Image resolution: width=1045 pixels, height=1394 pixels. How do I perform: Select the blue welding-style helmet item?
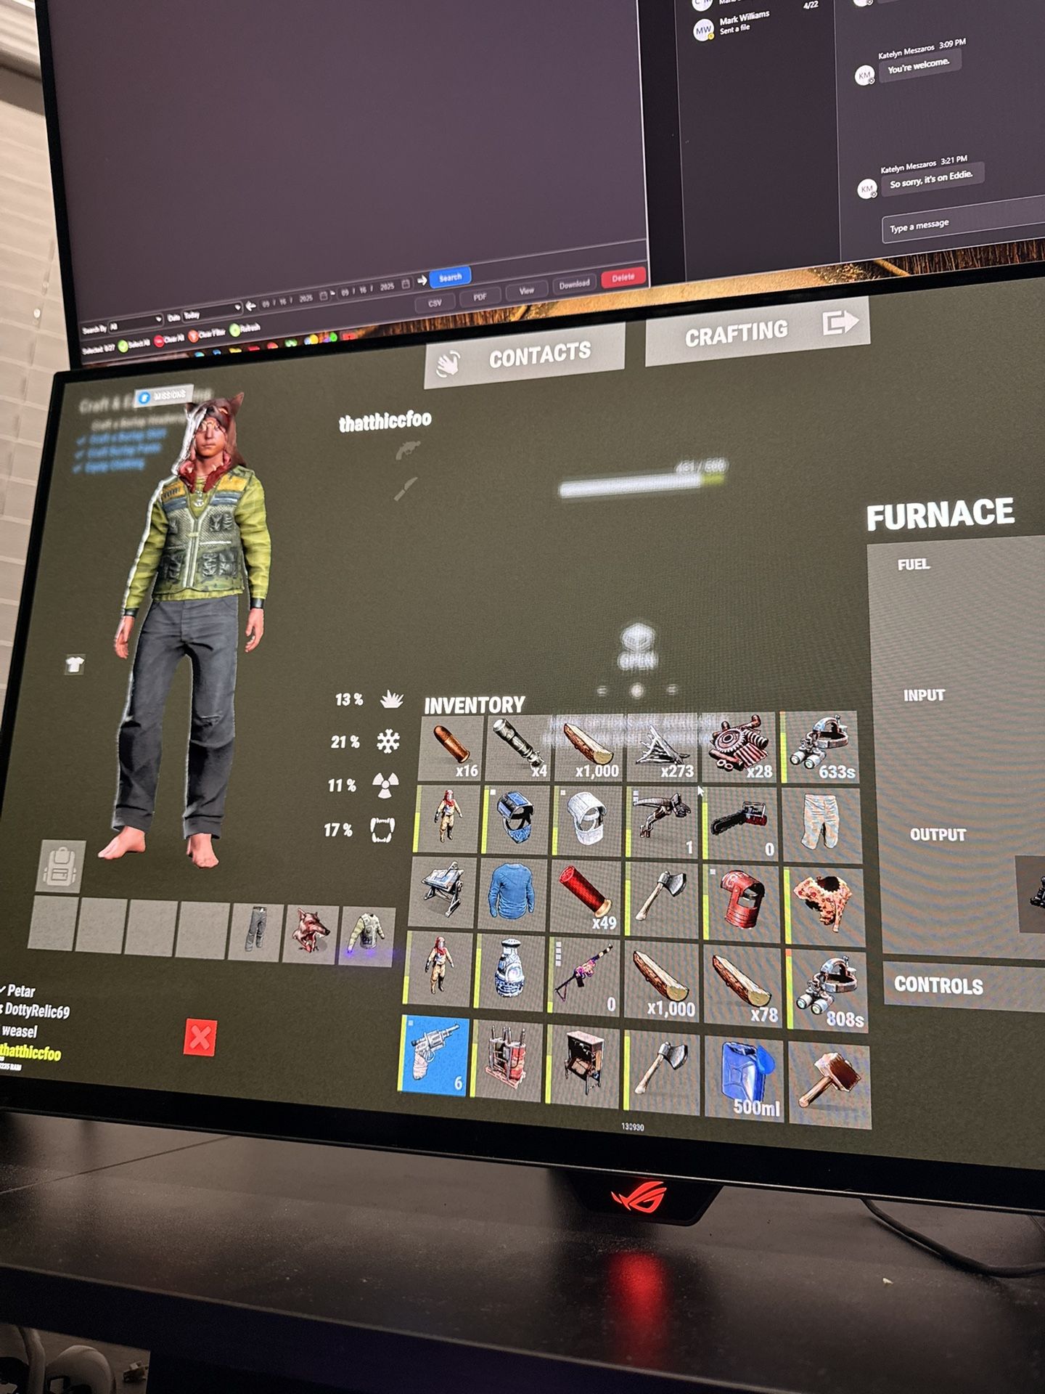click(515, 820)
